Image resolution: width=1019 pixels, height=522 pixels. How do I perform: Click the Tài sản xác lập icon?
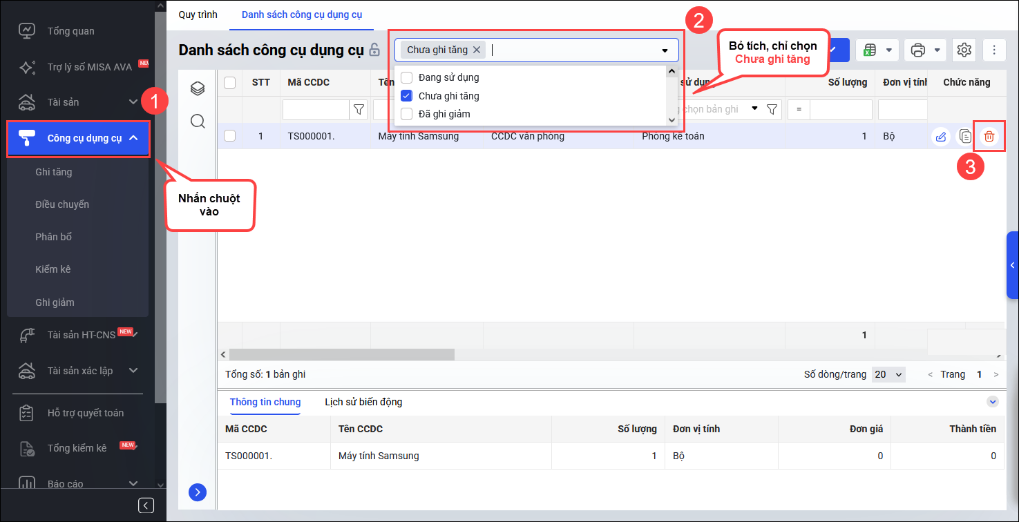27,371
